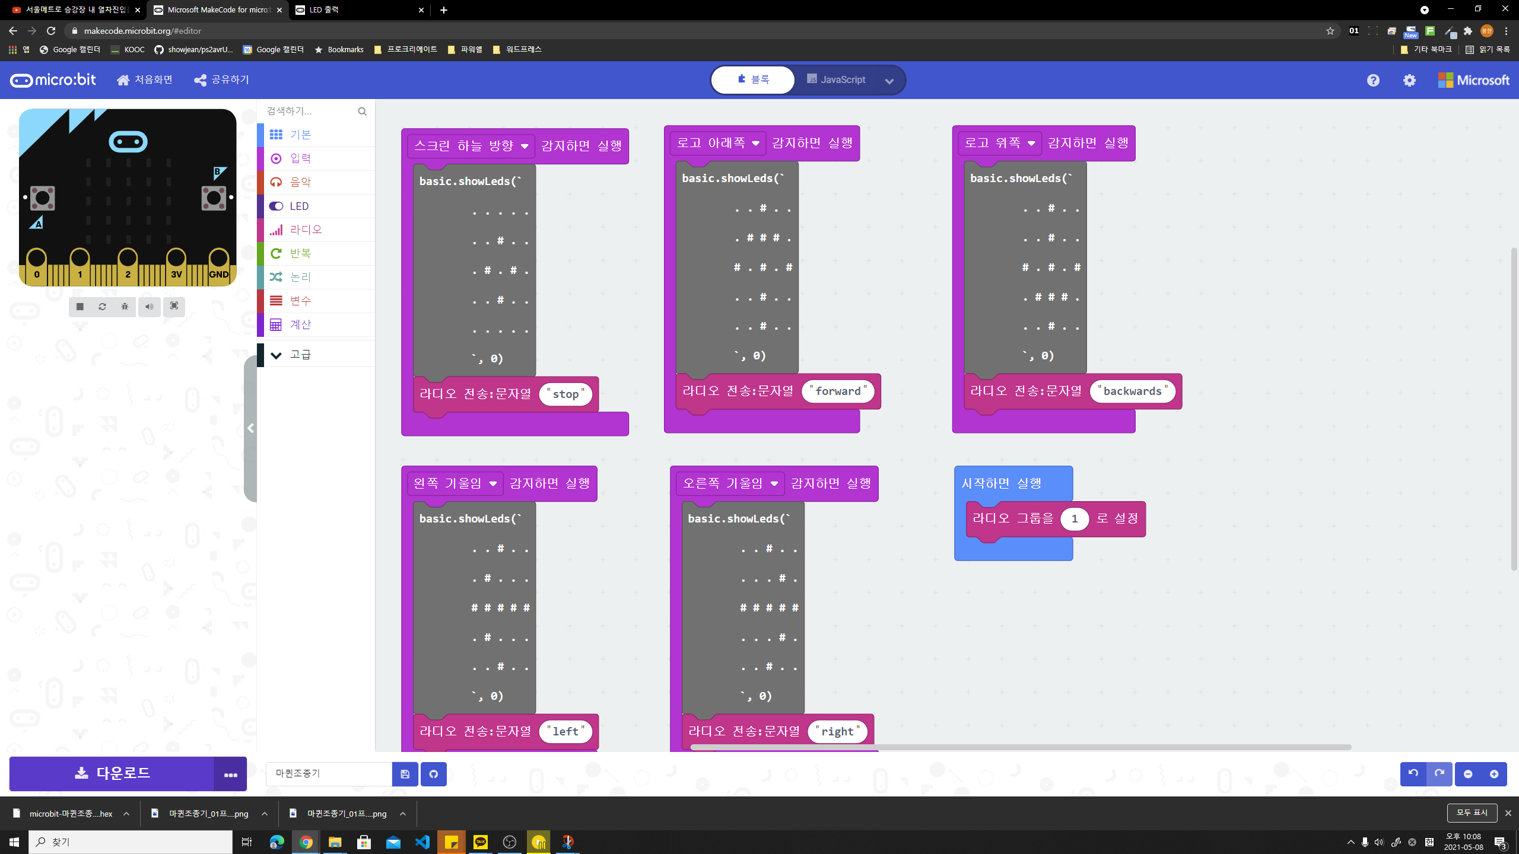1519x854 pixels.
Task: Zoom in on the block workspace
Action: tap(1494, 774)
